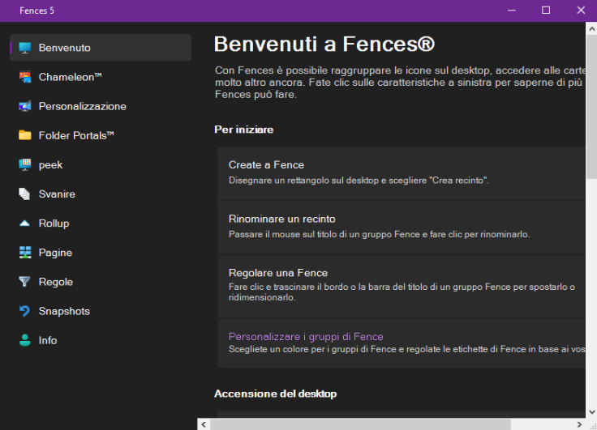The width and height of the screenshot is (597, 430).
Task: Go to the Regole section
Action: pyautogui.click(x=101, y=282)
